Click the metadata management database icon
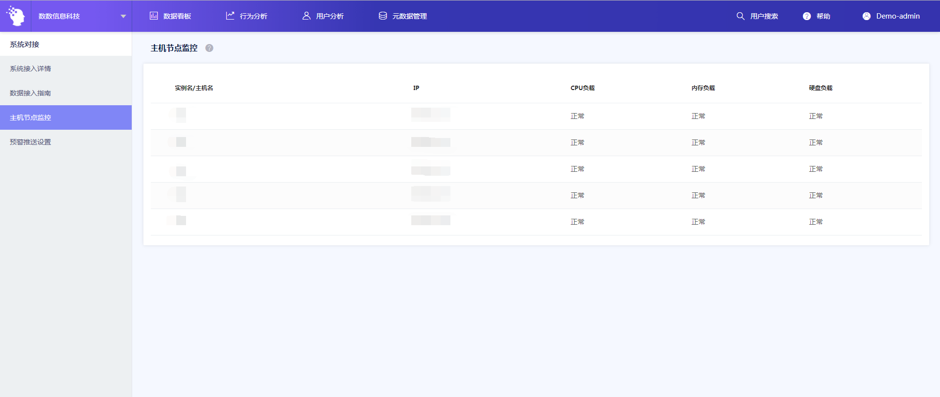Screen dimensions: 940x397 383,16
